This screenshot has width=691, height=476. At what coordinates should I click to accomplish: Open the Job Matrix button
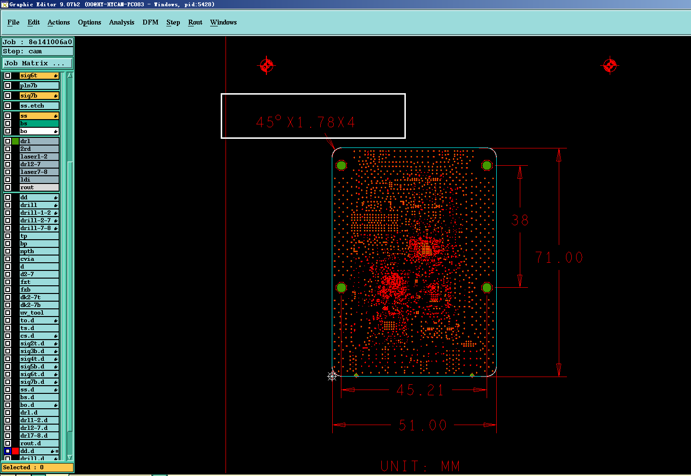tap(38, 63)
